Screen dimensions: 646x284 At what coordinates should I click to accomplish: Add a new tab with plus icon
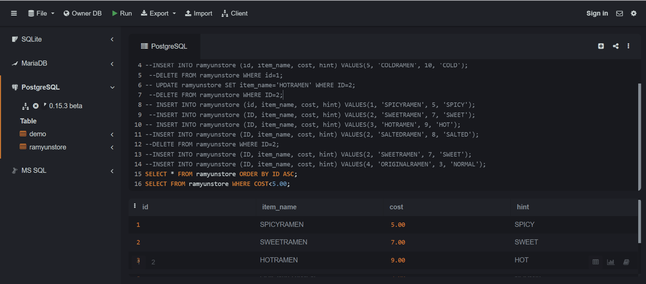[601, 46]
